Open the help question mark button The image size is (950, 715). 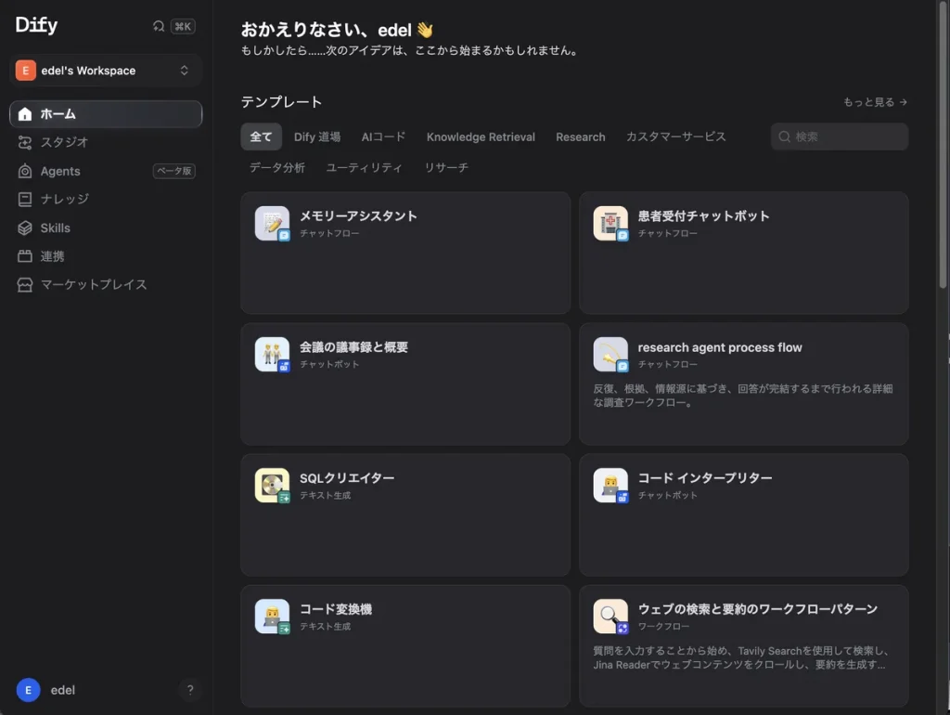tap(190, 690)
